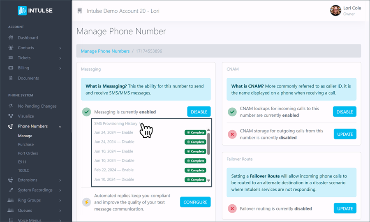Screen dimensions: 370x222
Task: Click the Extensions phone icon
Action: [11, 180]
